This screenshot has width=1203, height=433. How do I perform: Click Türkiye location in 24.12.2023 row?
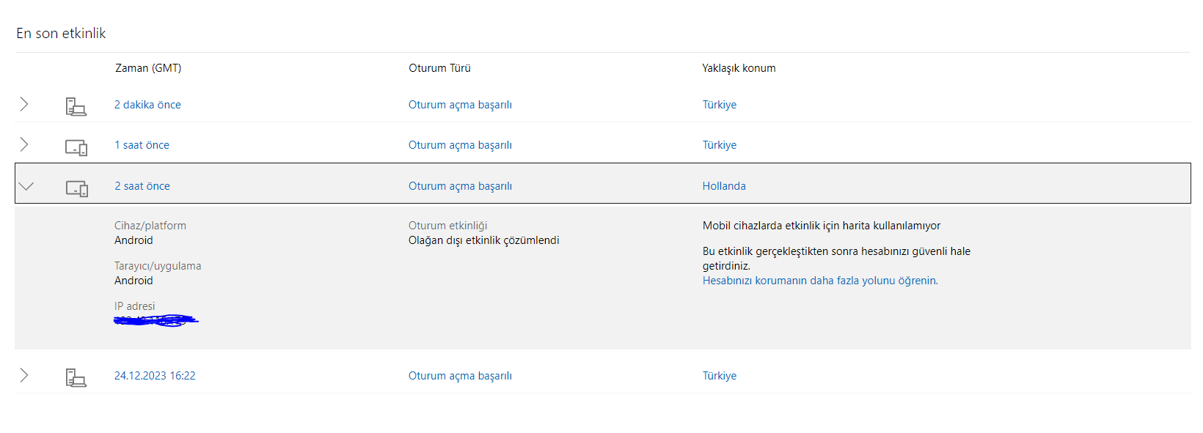(x=720, y=376)
